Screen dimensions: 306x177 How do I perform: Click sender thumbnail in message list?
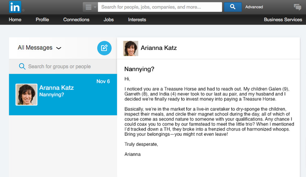pos(26,94)
